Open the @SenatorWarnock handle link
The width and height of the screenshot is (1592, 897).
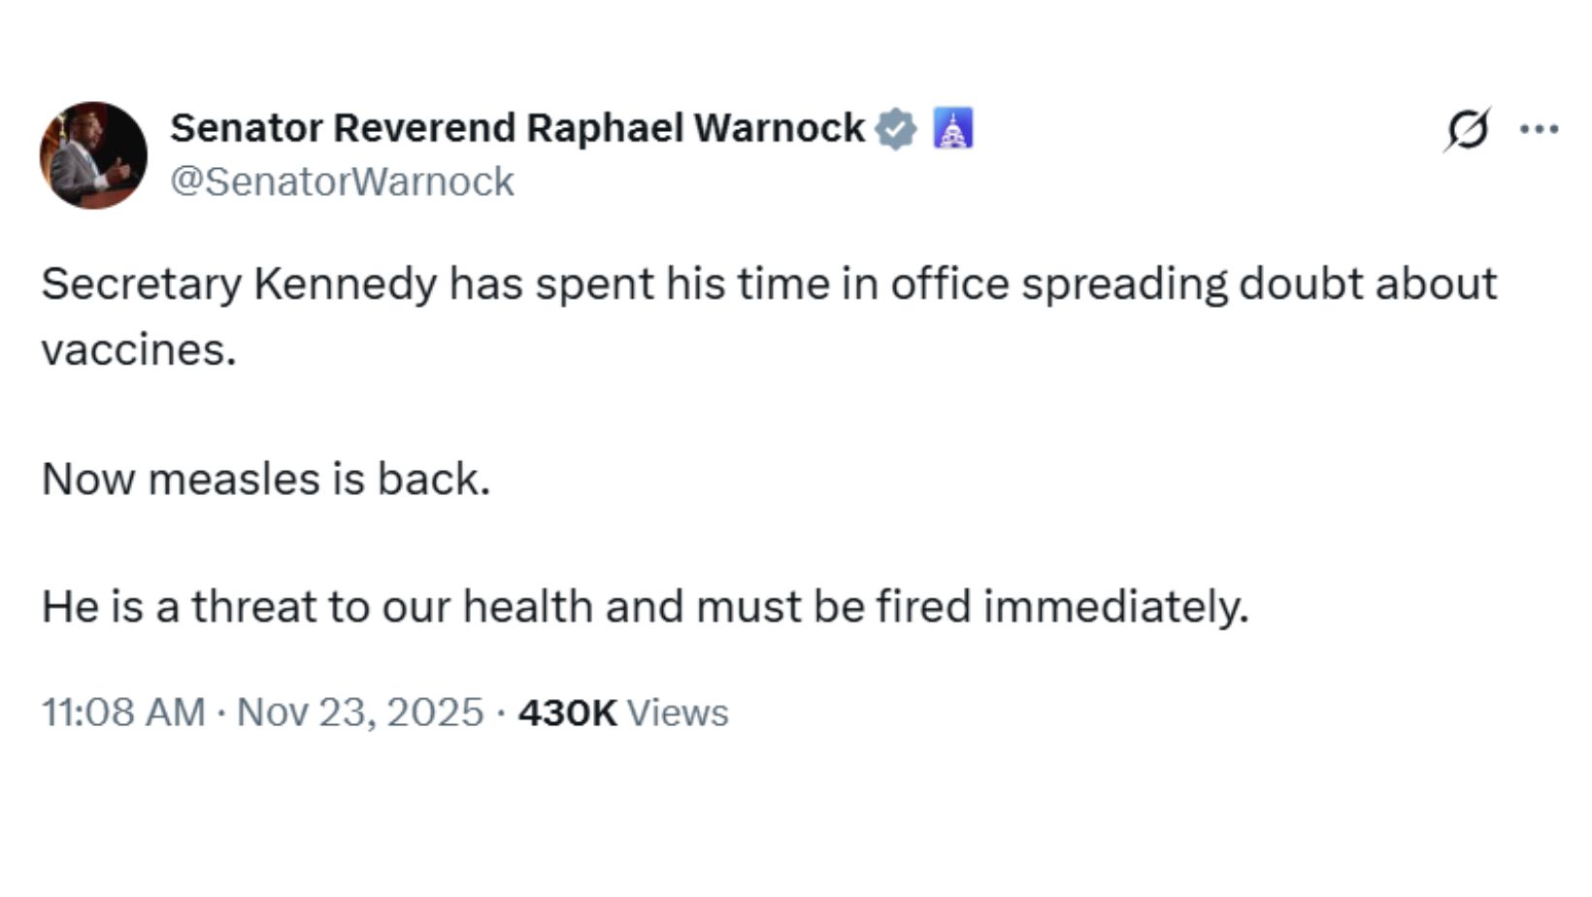(342, 182)
